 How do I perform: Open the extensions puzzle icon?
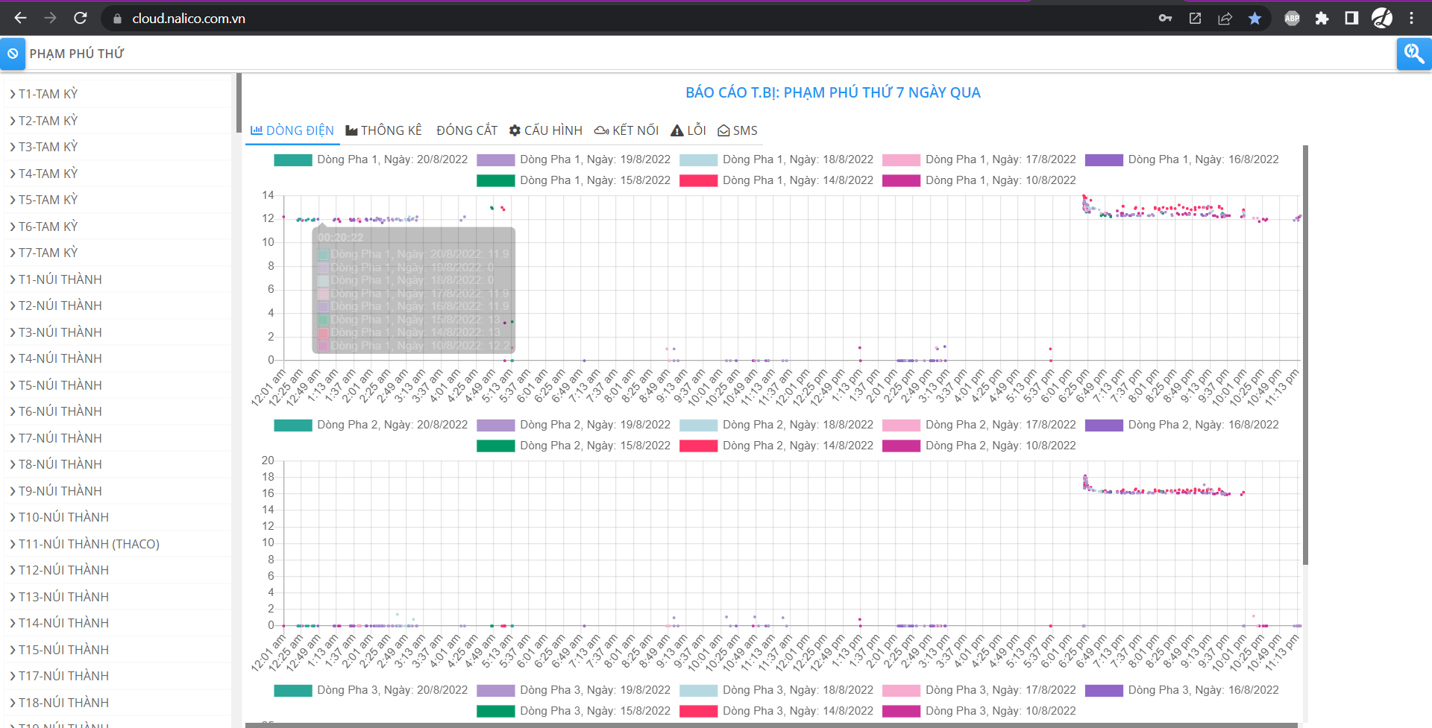[x=1322, y=18]
